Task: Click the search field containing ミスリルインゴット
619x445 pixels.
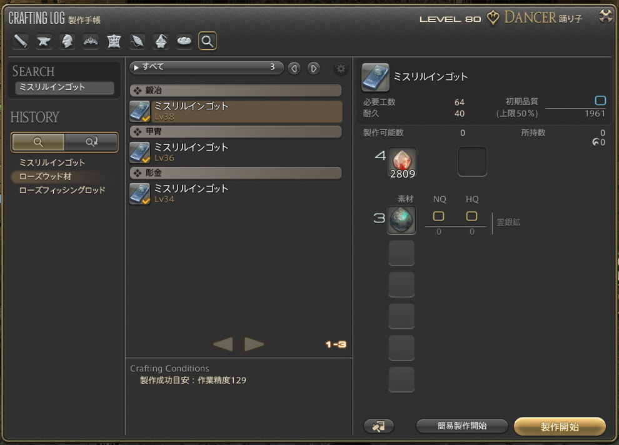Action: (65, 87)
